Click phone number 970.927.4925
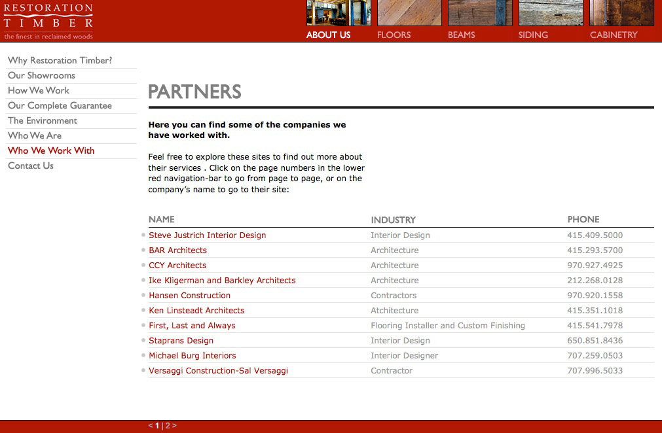Image resolution: width=662 pixels, height=433 pixels. 595,265
